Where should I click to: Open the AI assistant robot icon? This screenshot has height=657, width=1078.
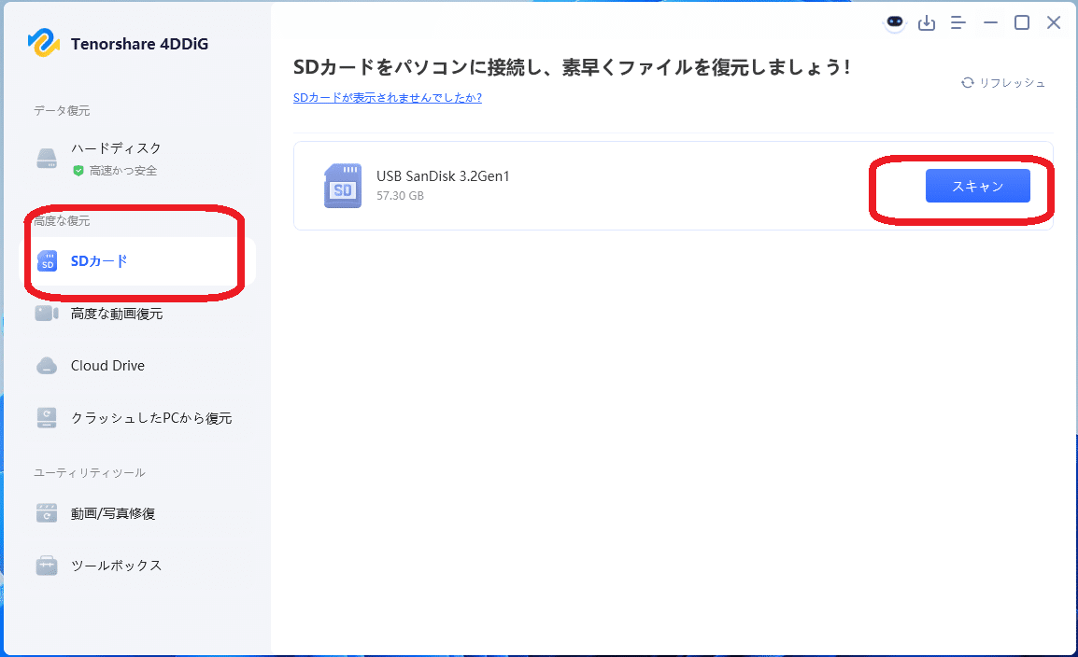click(894, 22)
